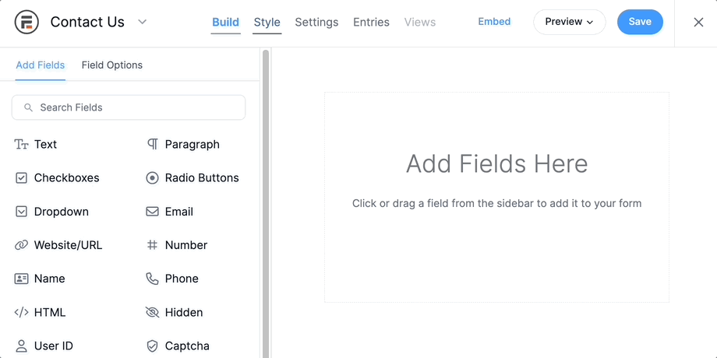The image size is (717, 358).
Task: Add the Email envelope icon
Action: click(x=152, y=212)
